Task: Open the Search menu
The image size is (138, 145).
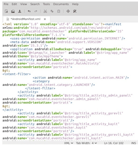Action: [35, 4]
